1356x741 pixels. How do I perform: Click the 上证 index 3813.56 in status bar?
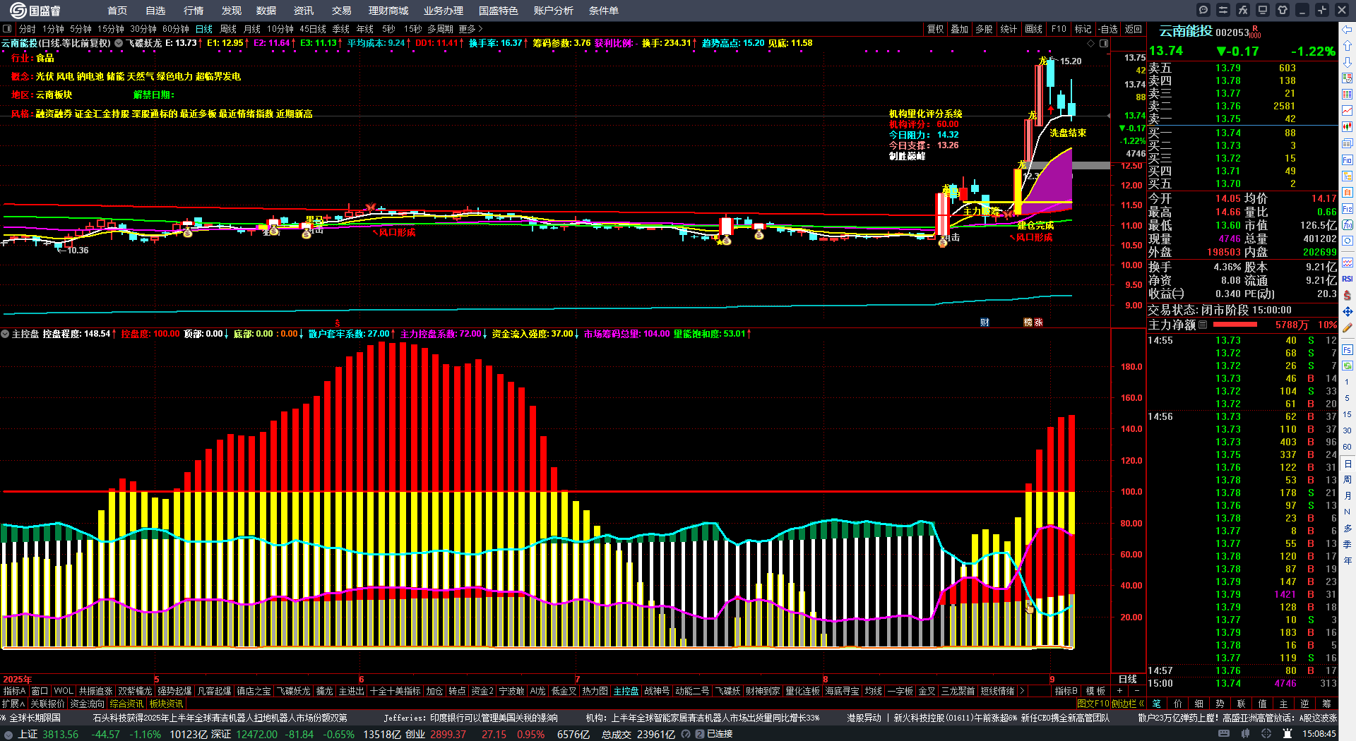click(x=48, y=734)
